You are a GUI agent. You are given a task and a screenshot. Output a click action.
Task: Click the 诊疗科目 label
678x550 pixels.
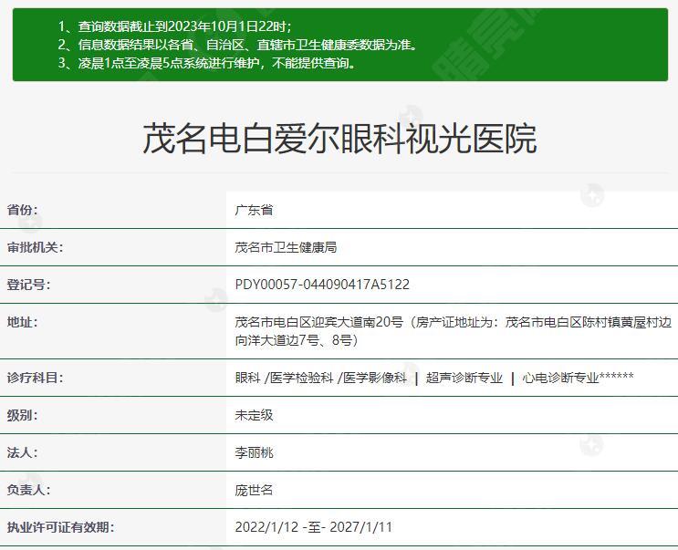pos(35,378)
